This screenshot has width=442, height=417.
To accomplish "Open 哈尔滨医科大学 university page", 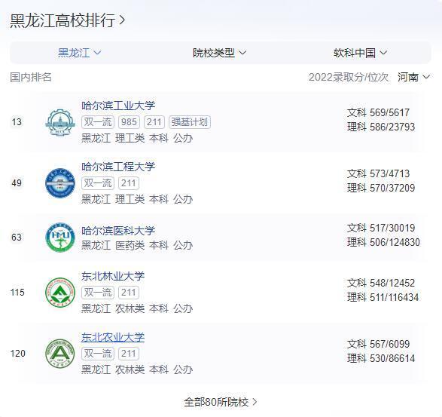I will coord(118,231).
